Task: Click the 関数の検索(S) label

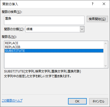Action: point(12,12)
